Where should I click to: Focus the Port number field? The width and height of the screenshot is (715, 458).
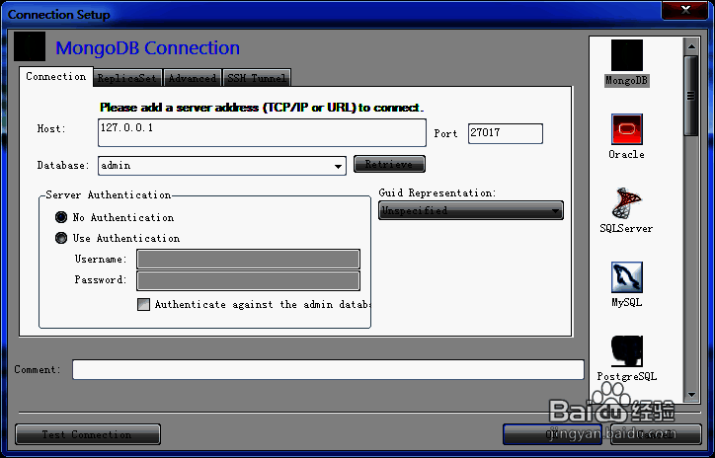coord(505,133)
